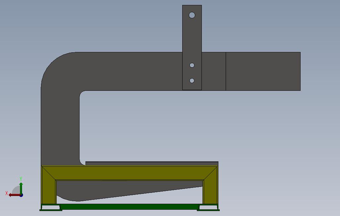Click the red X axis arrow of the triad
The width and height of the screenshot is (340, 216).
[15, 195]
